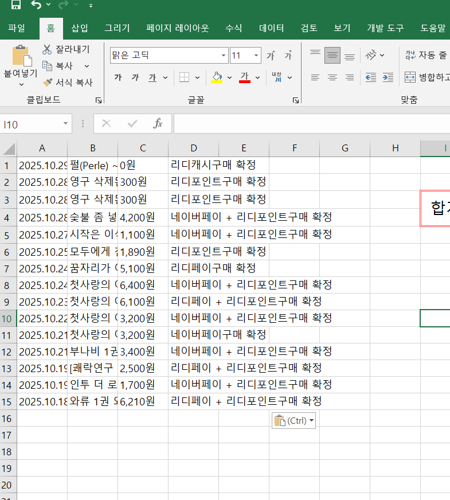Click the Undo arrow icon
The image size is (450, 500).
(x=36, y=5)
